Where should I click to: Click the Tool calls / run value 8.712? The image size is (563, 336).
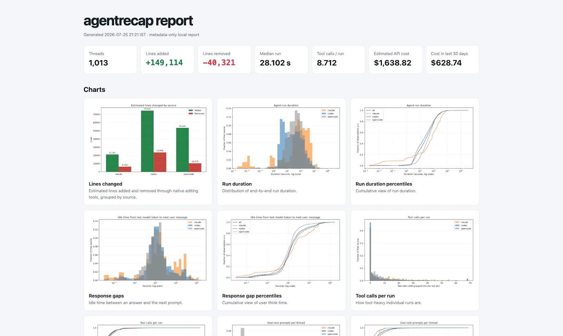click(x=327, y=63)
